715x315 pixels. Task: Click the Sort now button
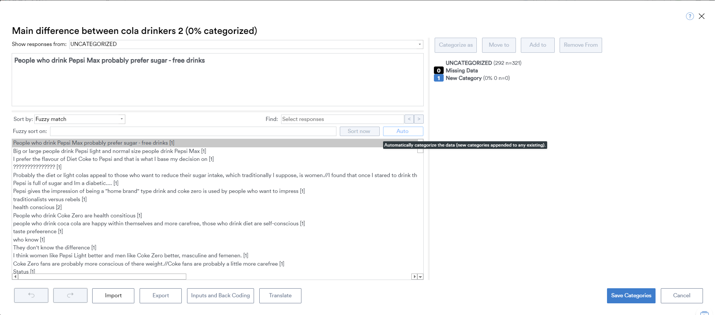point(359,131)
